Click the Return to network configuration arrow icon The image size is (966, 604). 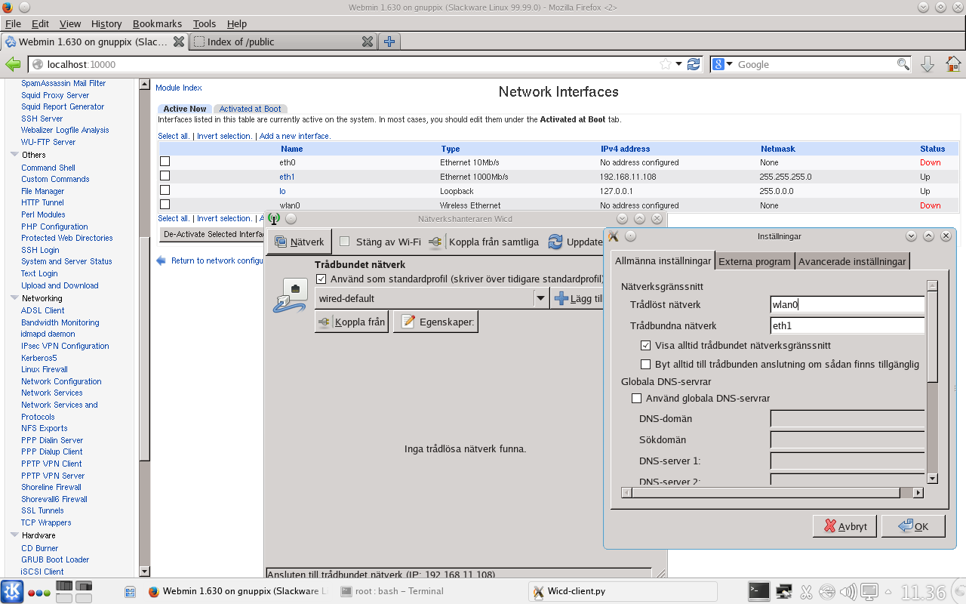(x=161, y=260)
